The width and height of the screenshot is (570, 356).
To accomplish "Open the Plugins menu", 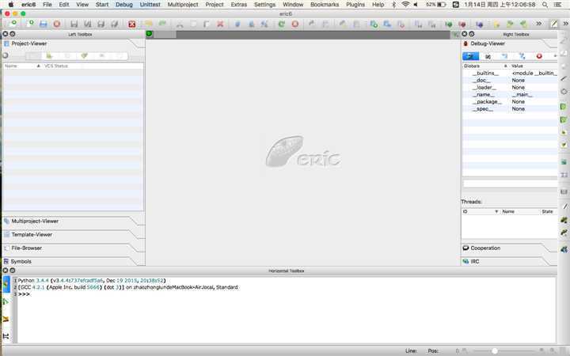I will pyautogui.click(x=355, y=5).
